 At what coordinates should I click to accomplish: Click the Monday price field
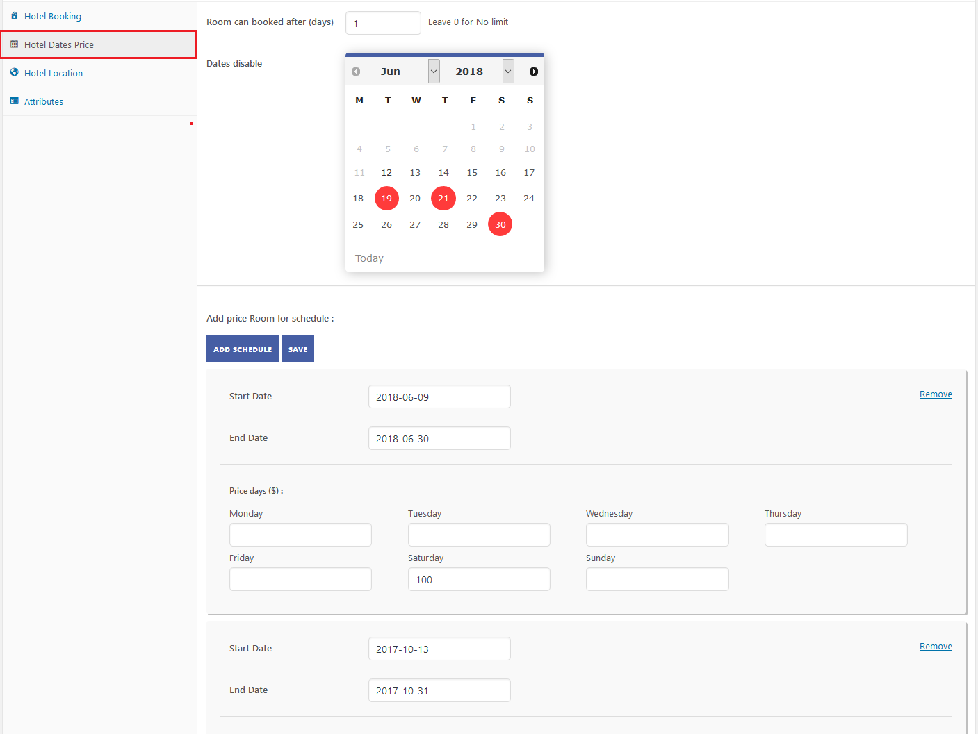pyautogui.click(x=300, y=535)
